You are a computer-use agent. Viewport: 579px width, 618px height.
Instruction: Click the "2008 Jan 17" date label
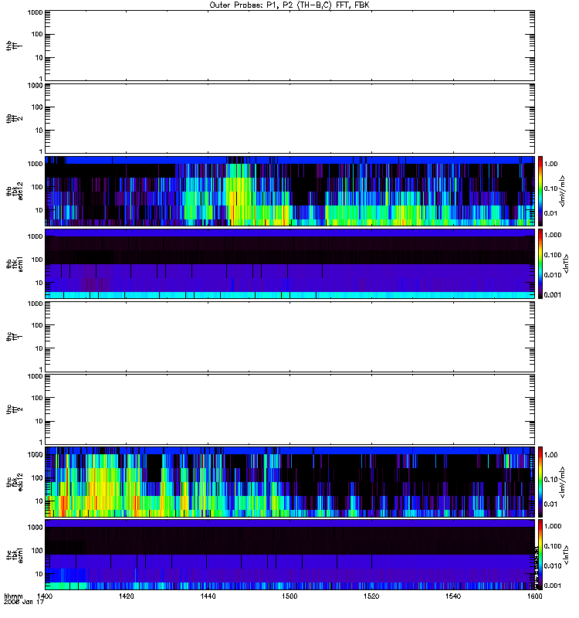click(24, 603)
